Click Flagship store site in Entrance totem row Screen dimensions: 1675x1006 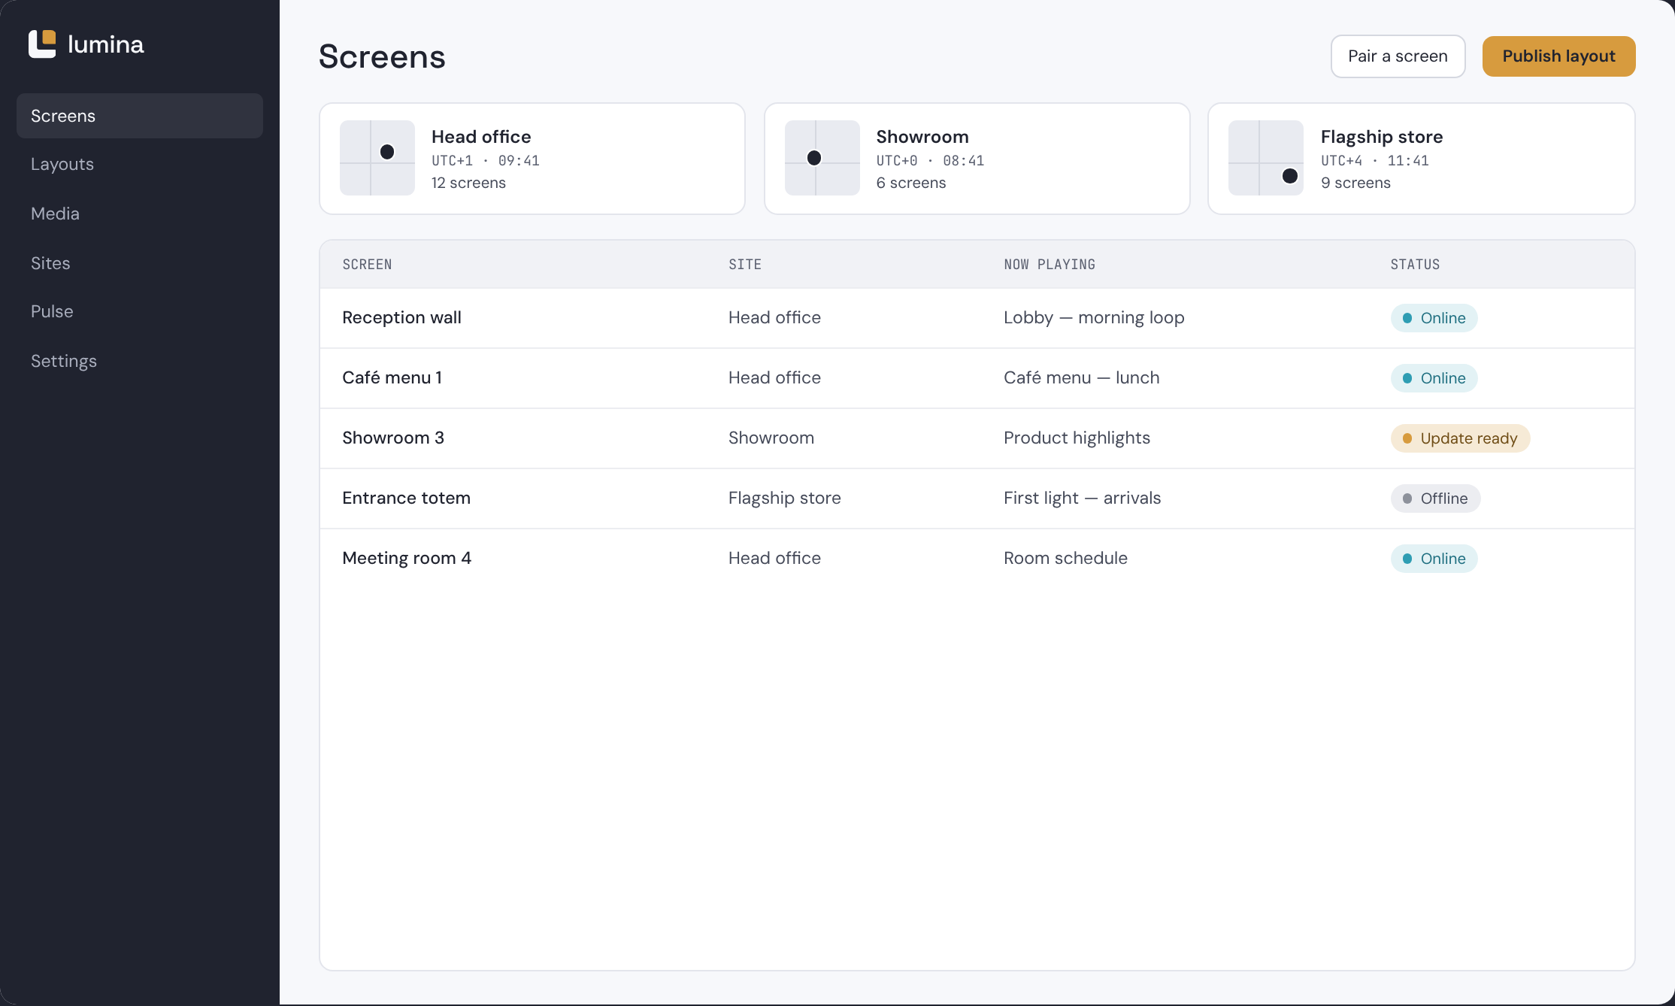[784, 498]
